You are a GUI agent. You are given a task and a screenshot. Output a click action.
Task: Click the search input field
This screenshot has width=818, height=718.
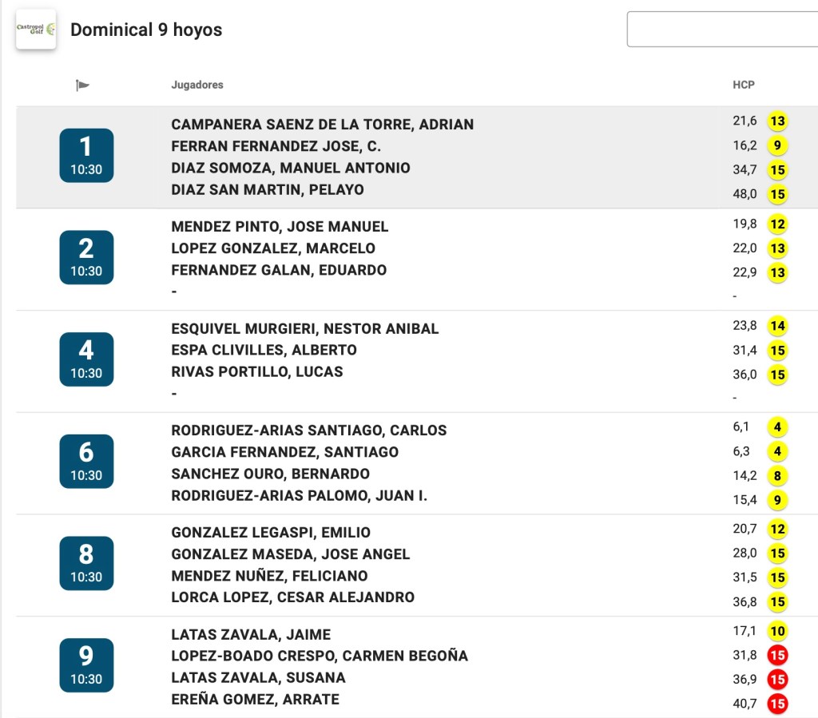(722, 30)
